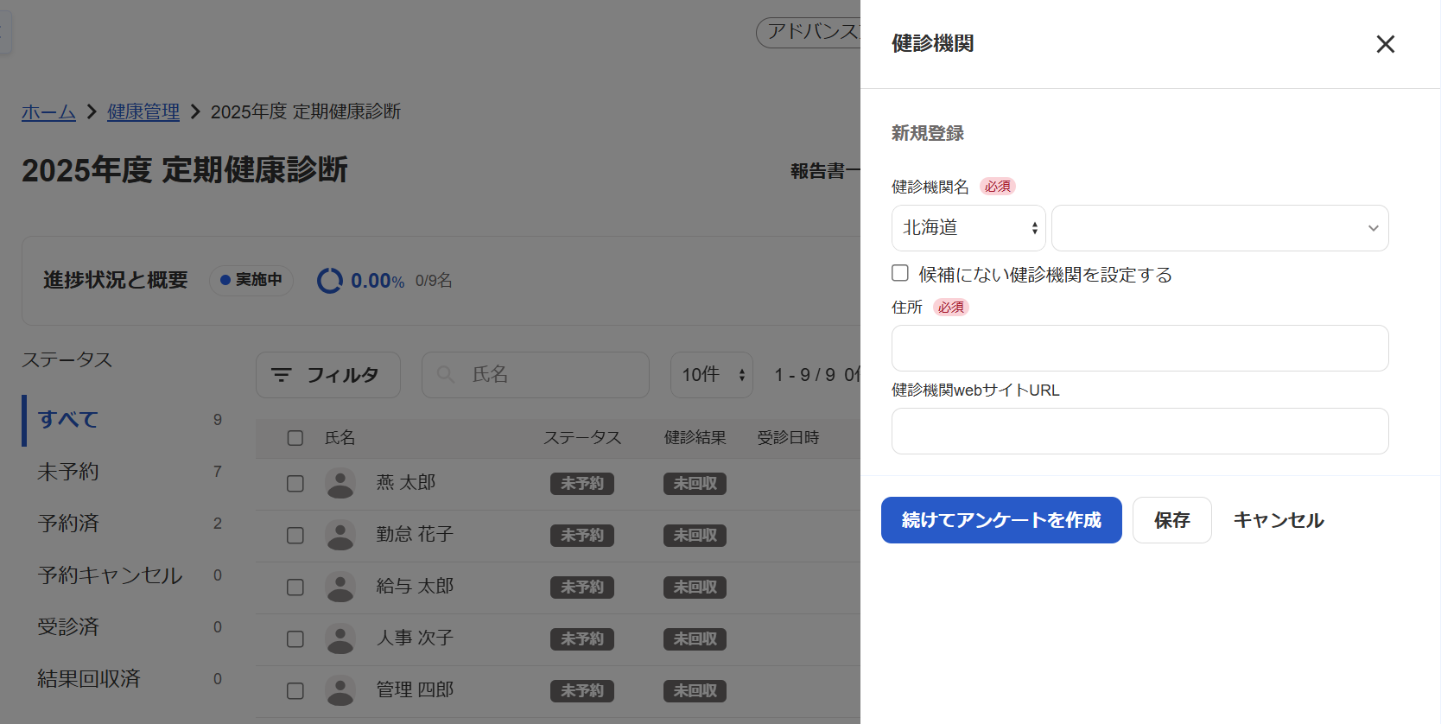Open the ホーム breadcrumb link

click(x=48, y=111)
